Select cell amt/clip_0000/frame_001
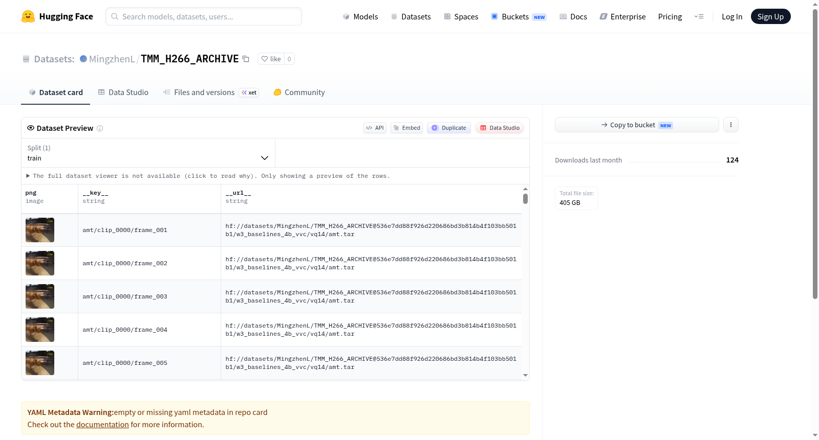This screenshot has width=819, height=440. tap(149, 230)
